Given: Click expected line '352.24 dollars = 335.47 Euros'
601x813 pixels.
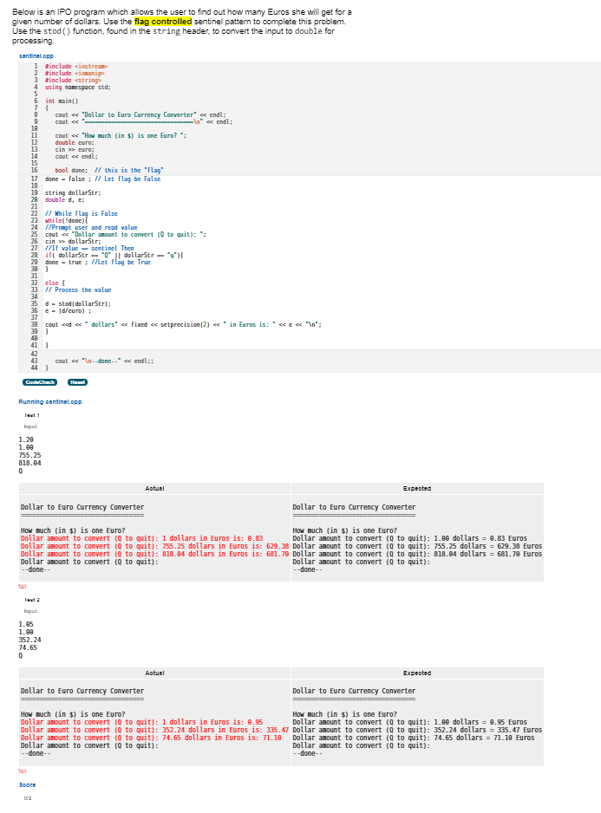Looking at the screenshot, I should 488,730.
